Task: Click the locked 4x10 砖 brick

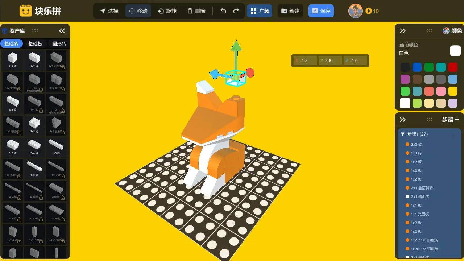Action: coord(56,212)
